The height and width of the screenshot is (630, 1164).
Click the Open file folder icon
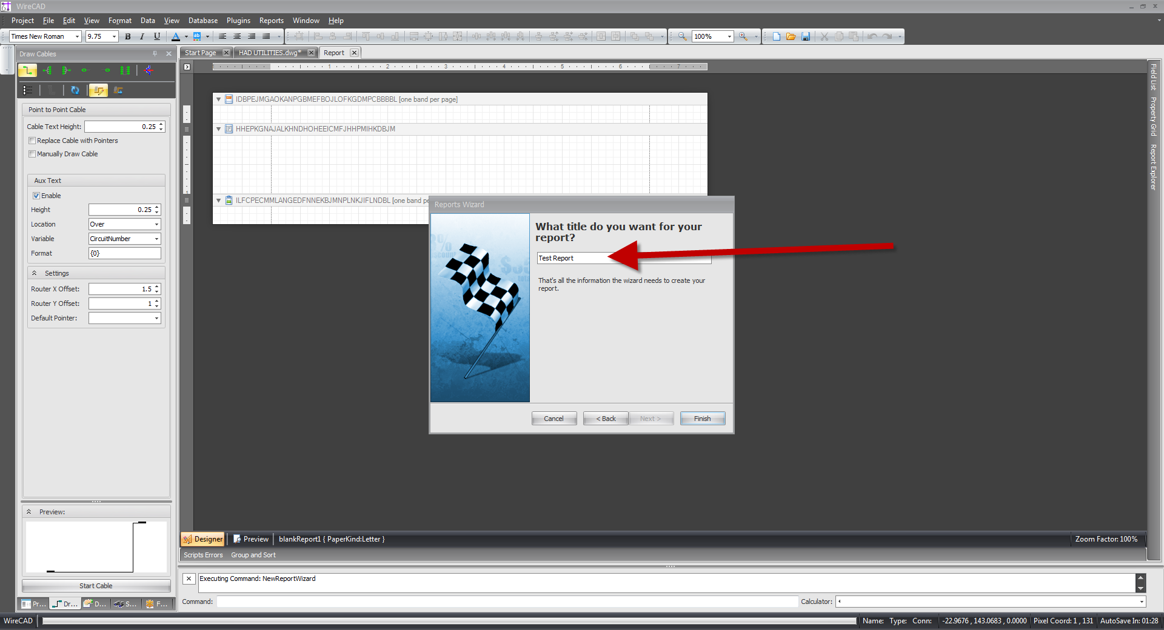tap(791, 36)
